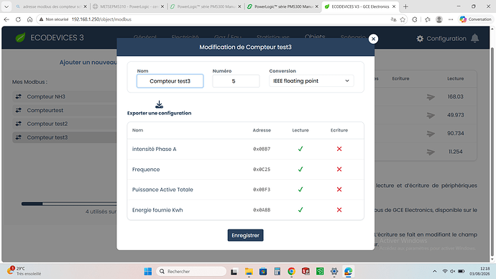
Task: Click Lecture checkmark for Energie fournie Kwh
Action: tap(300, 210)
